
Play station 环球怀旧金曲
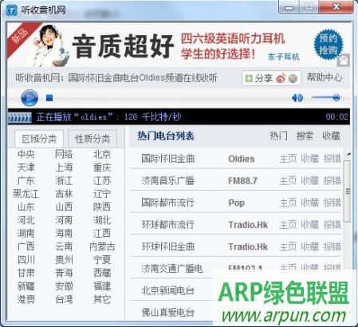coord(167,246)
